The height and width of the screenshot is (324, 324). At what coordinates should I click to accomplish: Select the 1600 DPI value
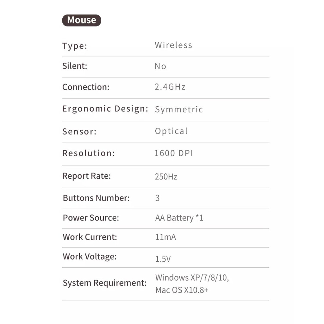[x=173, y=153]
